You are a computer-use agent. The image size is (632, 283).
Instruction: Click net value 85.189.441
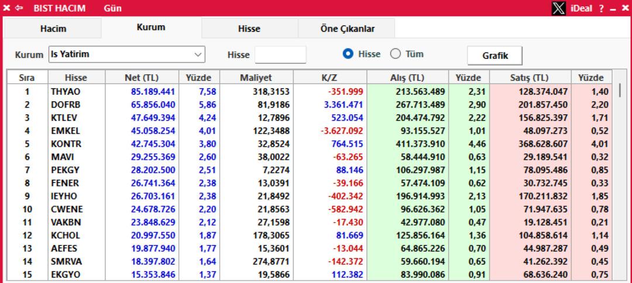coord(153,92)
